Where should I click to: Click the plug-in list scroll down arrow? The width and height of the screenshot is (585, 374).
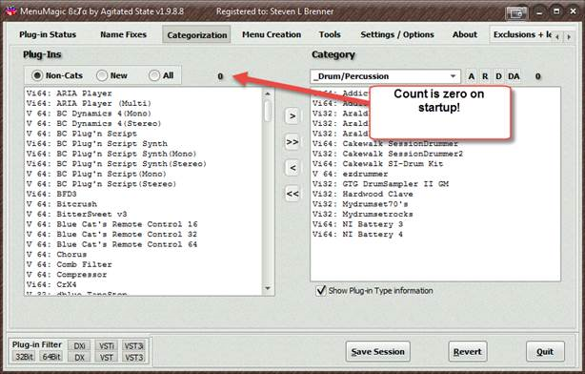268,288
